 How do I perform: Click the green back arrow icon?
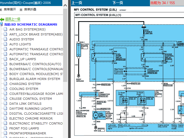tap(2, 19)
